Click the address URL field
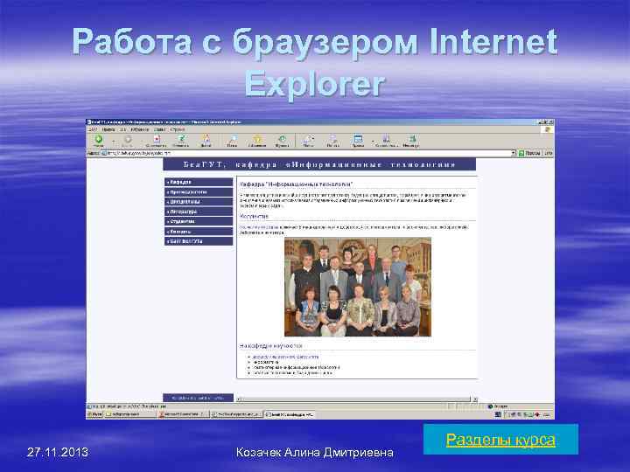This screenshot has width=630, height=472. point(307,153)
